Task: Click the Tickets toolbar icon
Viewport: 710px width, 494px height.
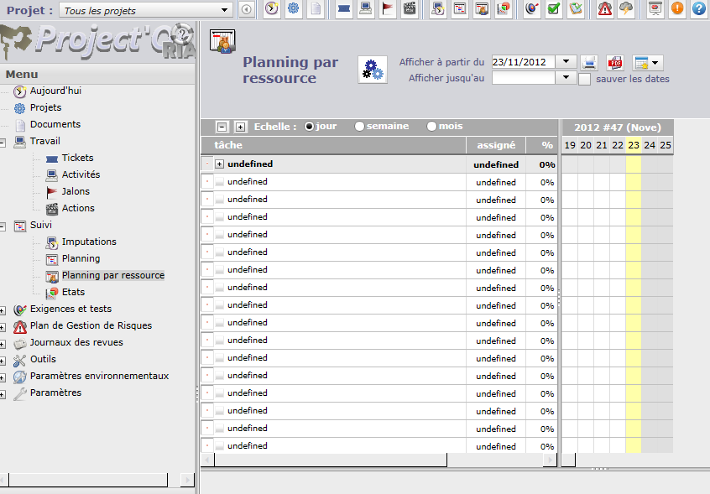Action: pos(343,9)
